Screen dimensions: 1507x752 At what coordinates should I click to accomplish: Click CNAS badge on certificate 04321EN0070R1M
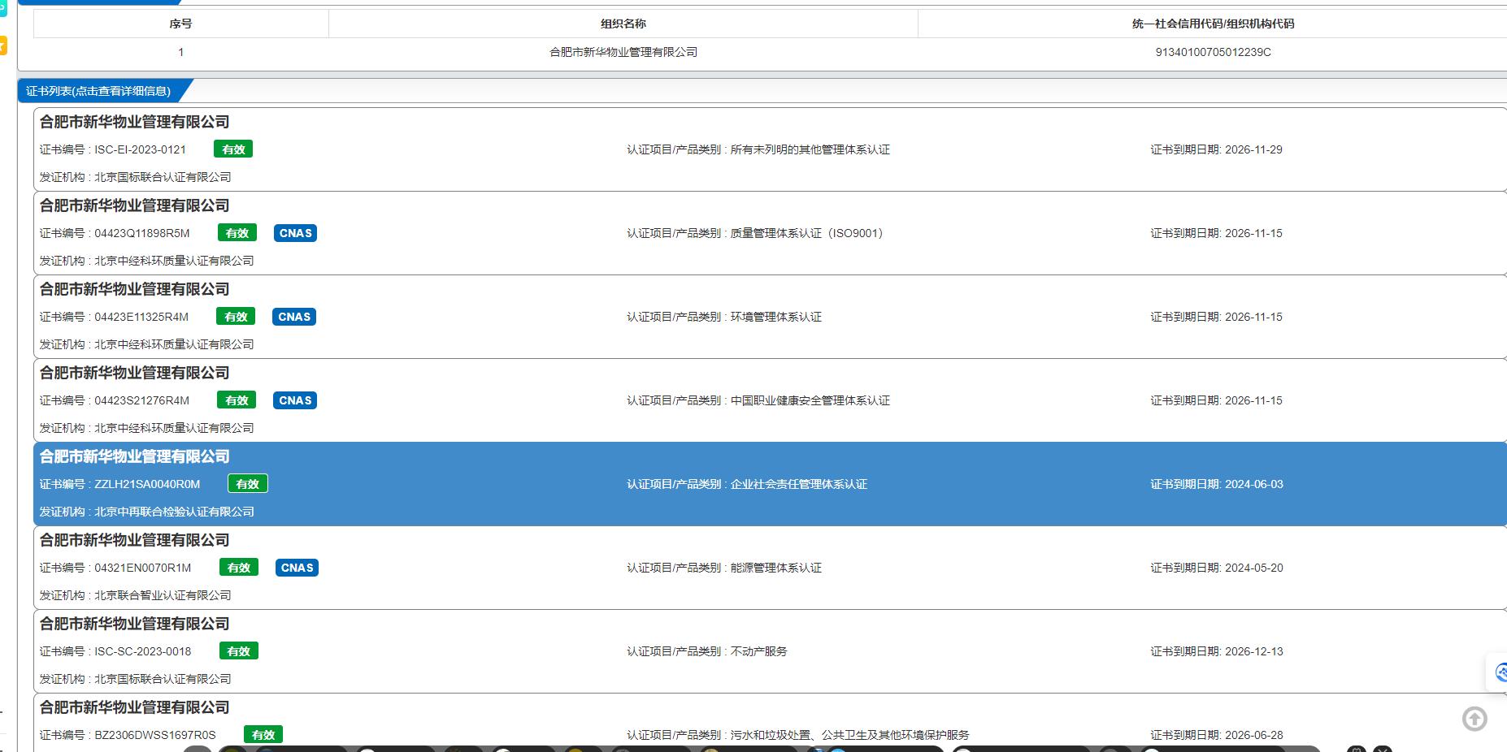(x=297, y=568)
